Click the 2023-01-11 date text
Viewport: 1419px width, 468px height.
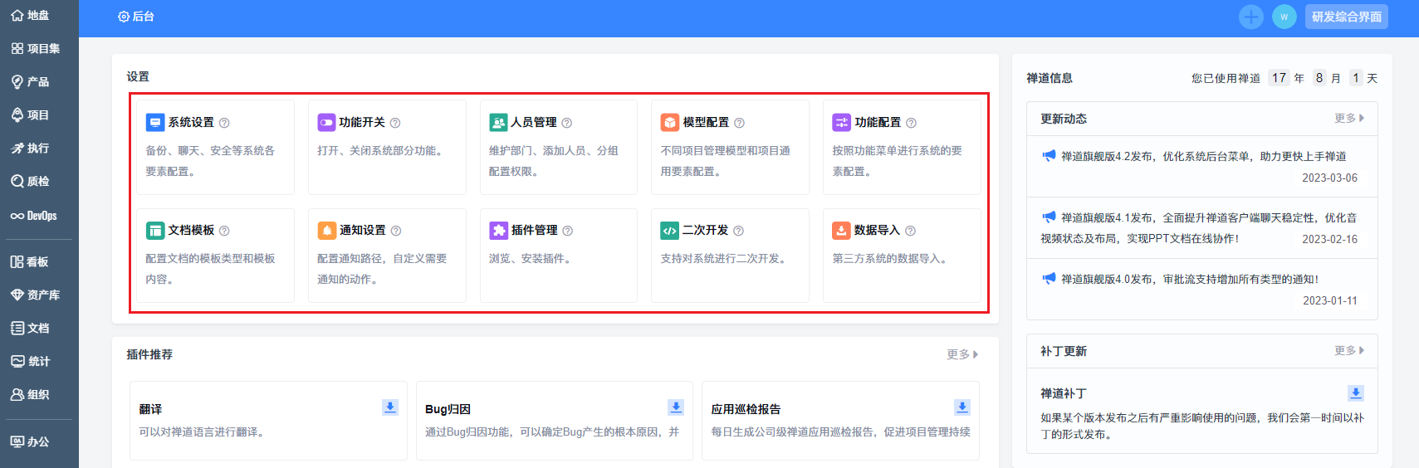(x=1329, y=300)
